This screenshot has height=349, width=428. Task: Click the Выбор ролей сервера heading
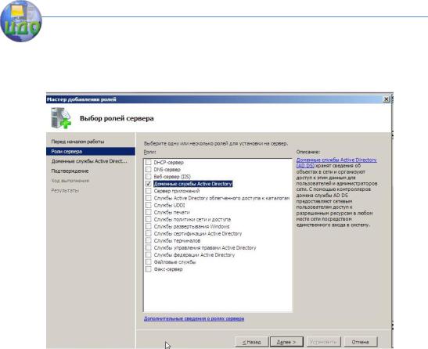[x=117, y=118]
